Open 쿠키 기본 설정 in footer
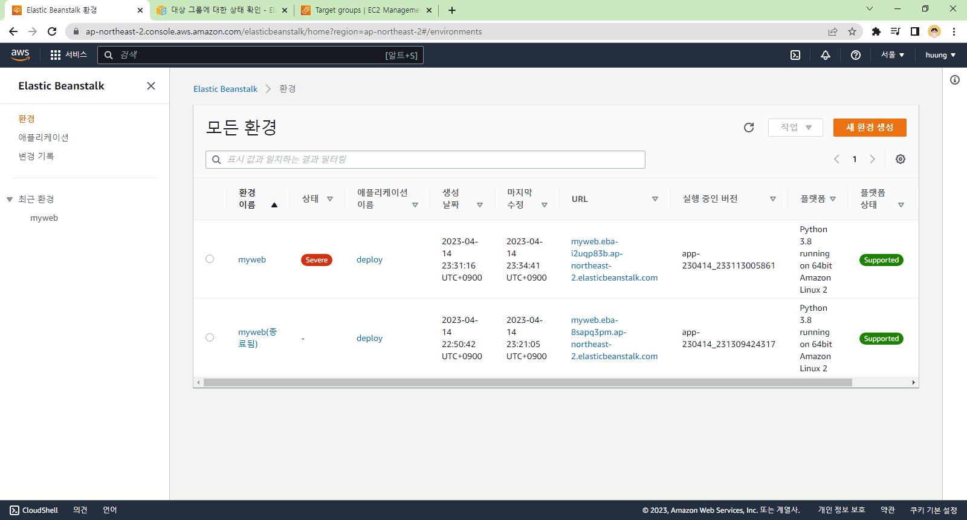The width and height of the screenshot is (967, 520). pos(934,510)
